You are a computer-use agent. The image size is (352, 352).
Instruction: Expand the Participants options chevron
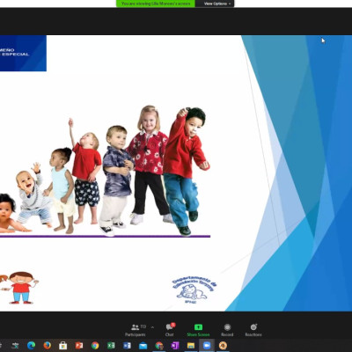[152, 327]
